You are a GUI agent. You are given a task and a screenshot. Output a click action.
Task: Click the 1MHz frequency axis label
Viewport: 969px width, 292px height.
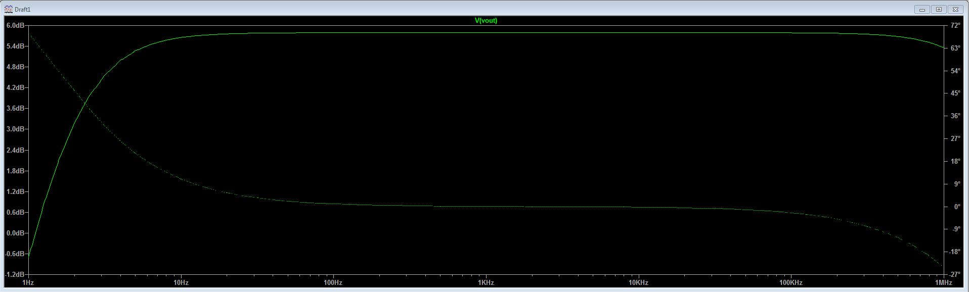point(944,283)
